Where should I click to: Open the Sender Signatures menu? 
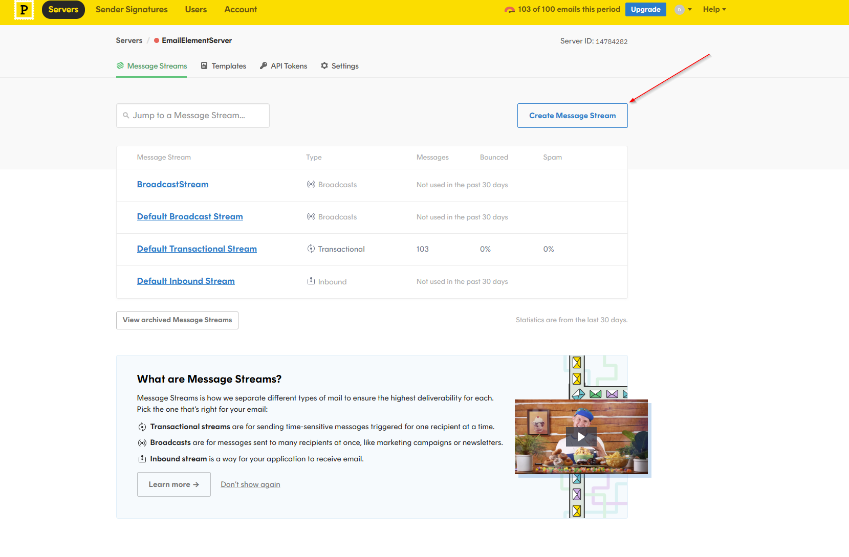[x=132, y=10]
